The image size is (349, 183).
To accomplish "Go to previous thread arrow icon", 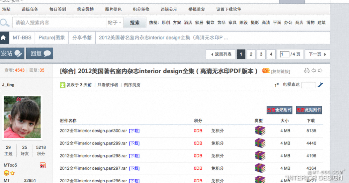I will click(314, 71).
